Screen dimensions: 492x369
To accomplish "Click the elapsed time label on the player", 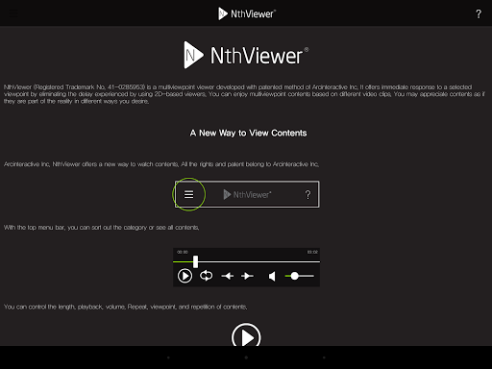I will click(183, 252).
